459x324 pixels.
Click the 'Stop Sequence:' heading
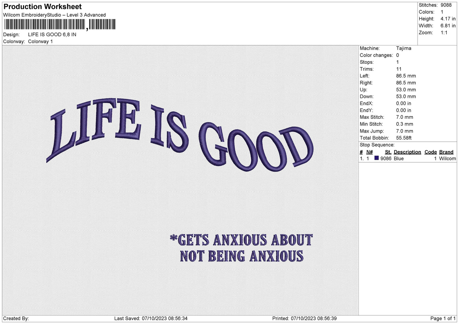pyautogui.click(x=377, y=145)
